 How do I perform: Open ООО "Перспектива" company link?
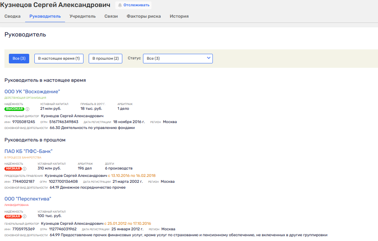[28, 199]
